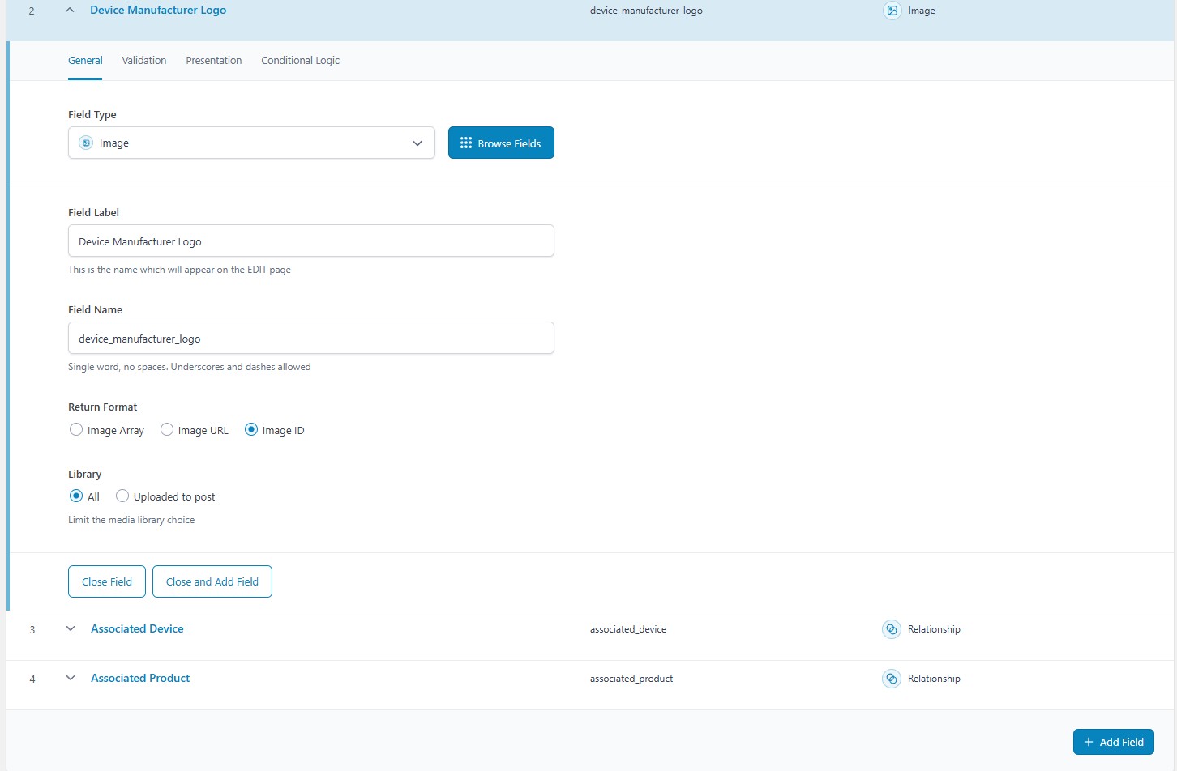Click the associated_device field name text
Image resolution: width=1177 pixels, height=771 pixels.
628,629
